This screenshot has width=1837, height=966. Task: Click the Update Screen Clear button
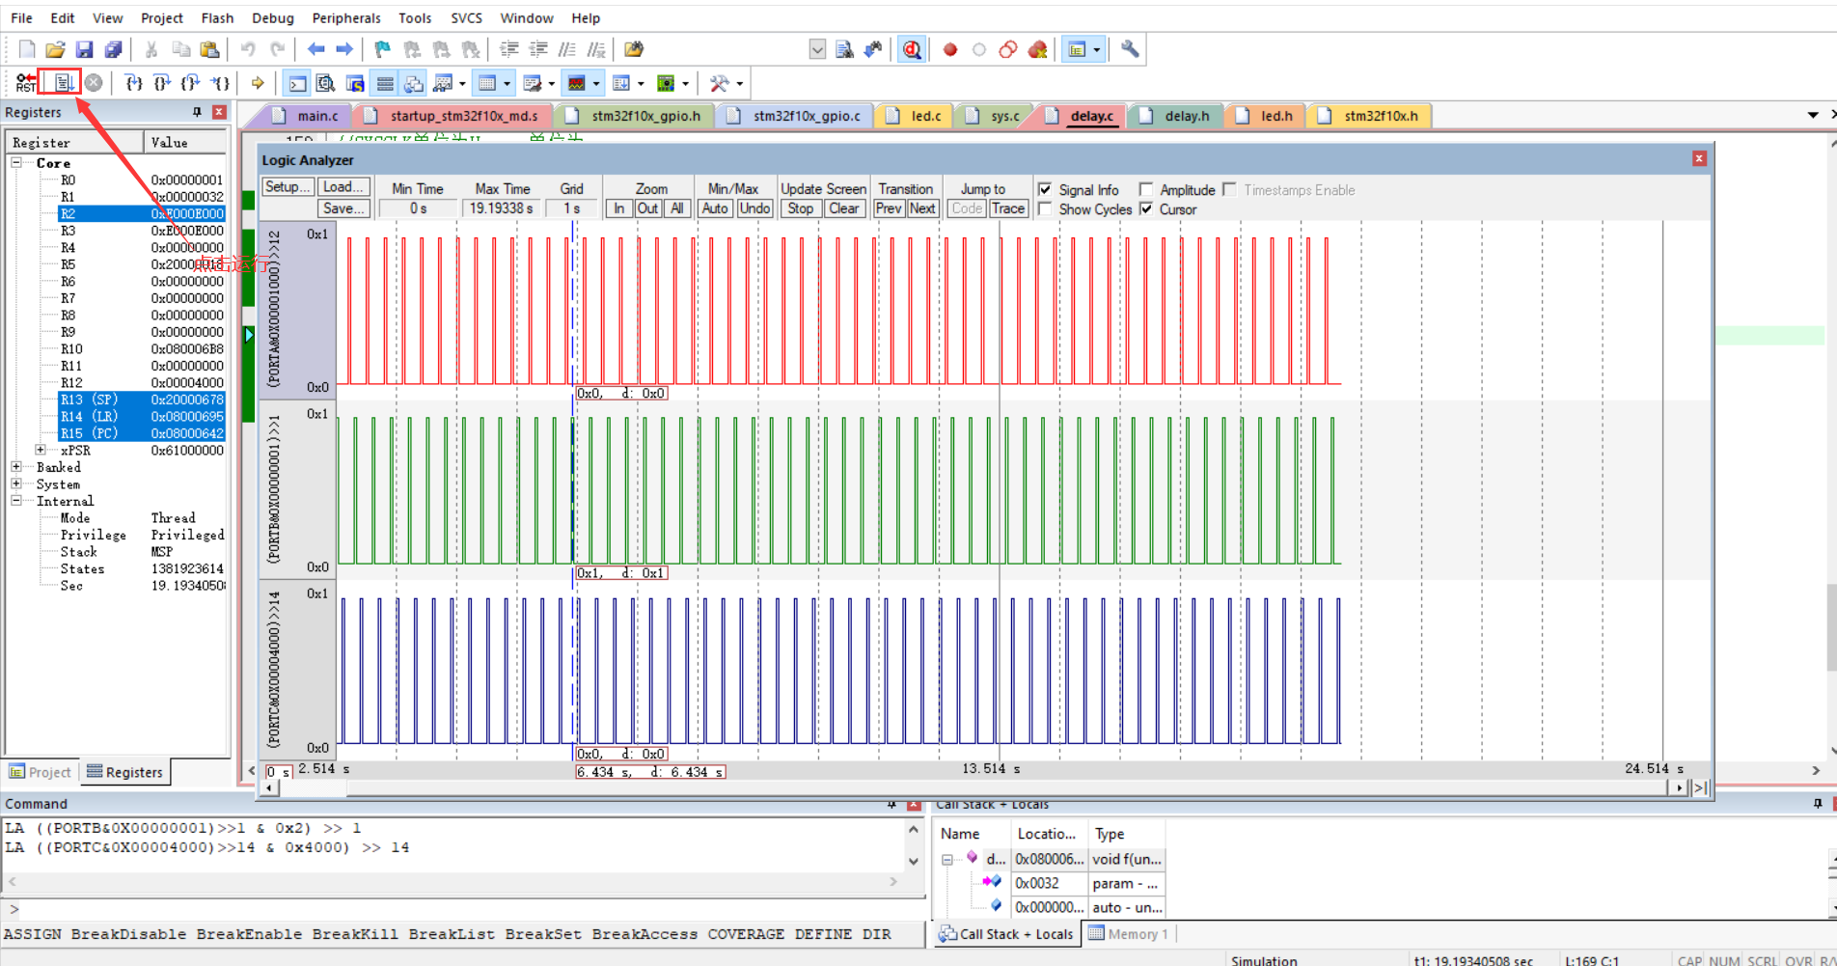(844, 208)
